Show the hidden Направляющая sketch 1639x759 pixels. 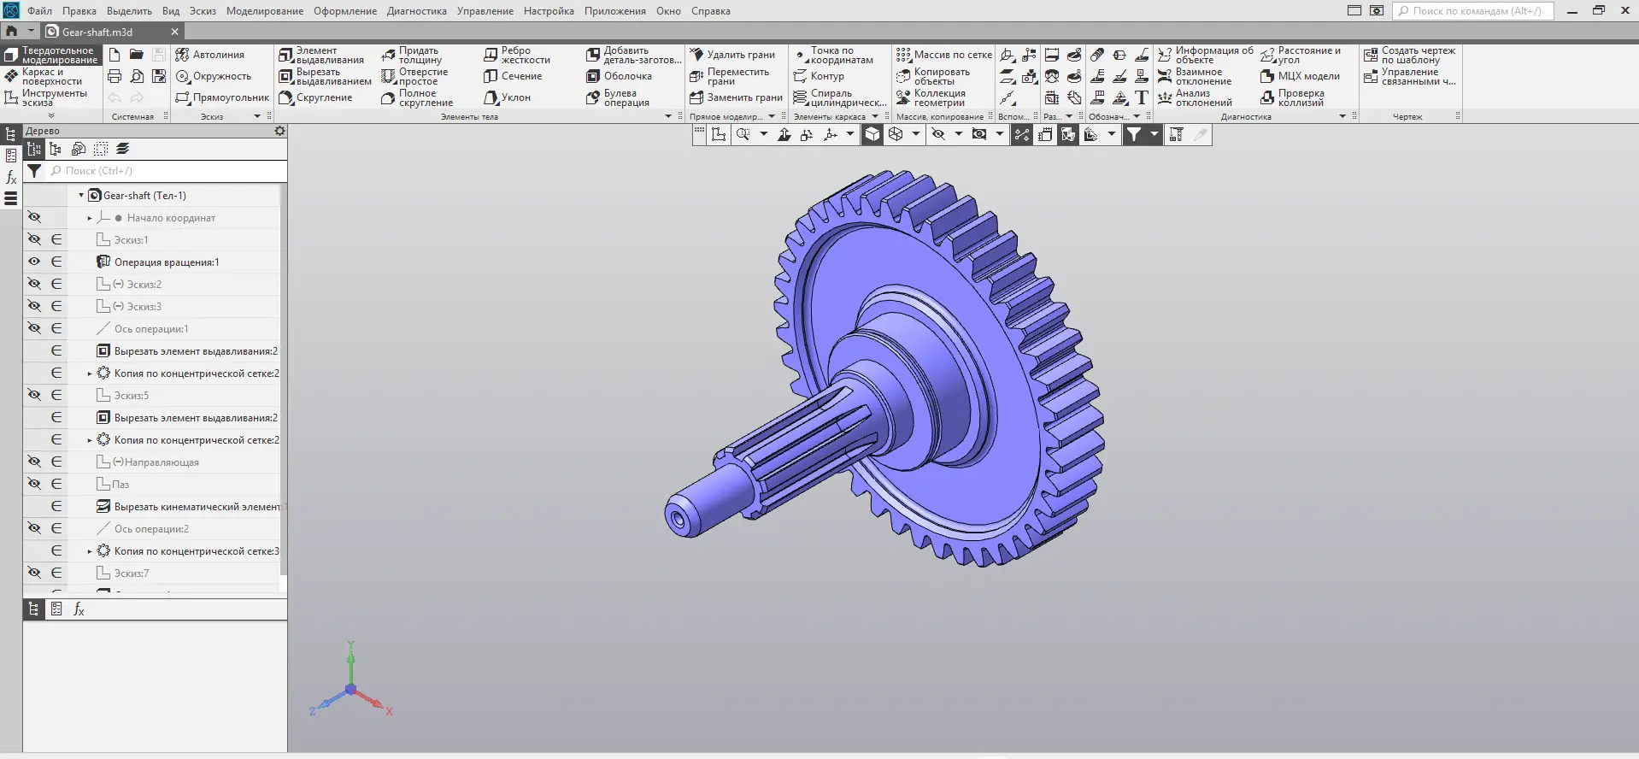pos(34,462)
